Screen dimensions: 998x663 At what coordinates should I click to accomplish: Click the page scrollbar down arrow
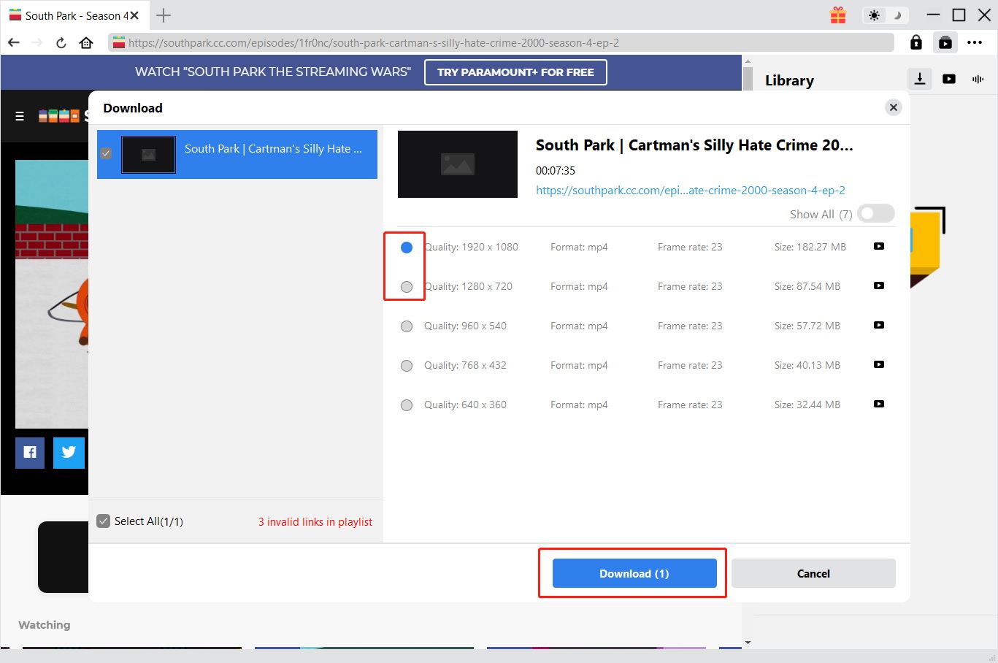pos(747,643)
